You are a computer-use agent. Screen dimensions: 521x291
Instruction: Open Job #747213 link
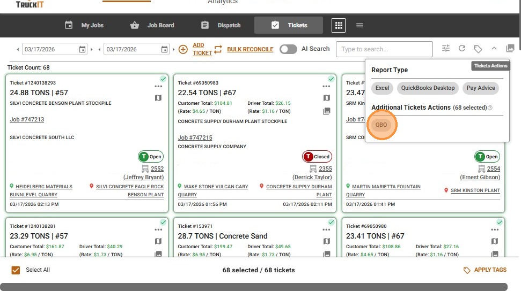point(27,119)
